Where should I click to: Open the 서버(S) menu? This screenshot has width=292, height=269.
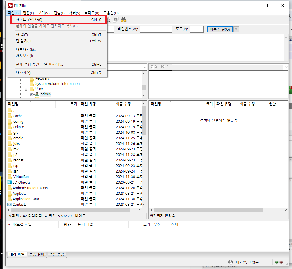[74, 13]
